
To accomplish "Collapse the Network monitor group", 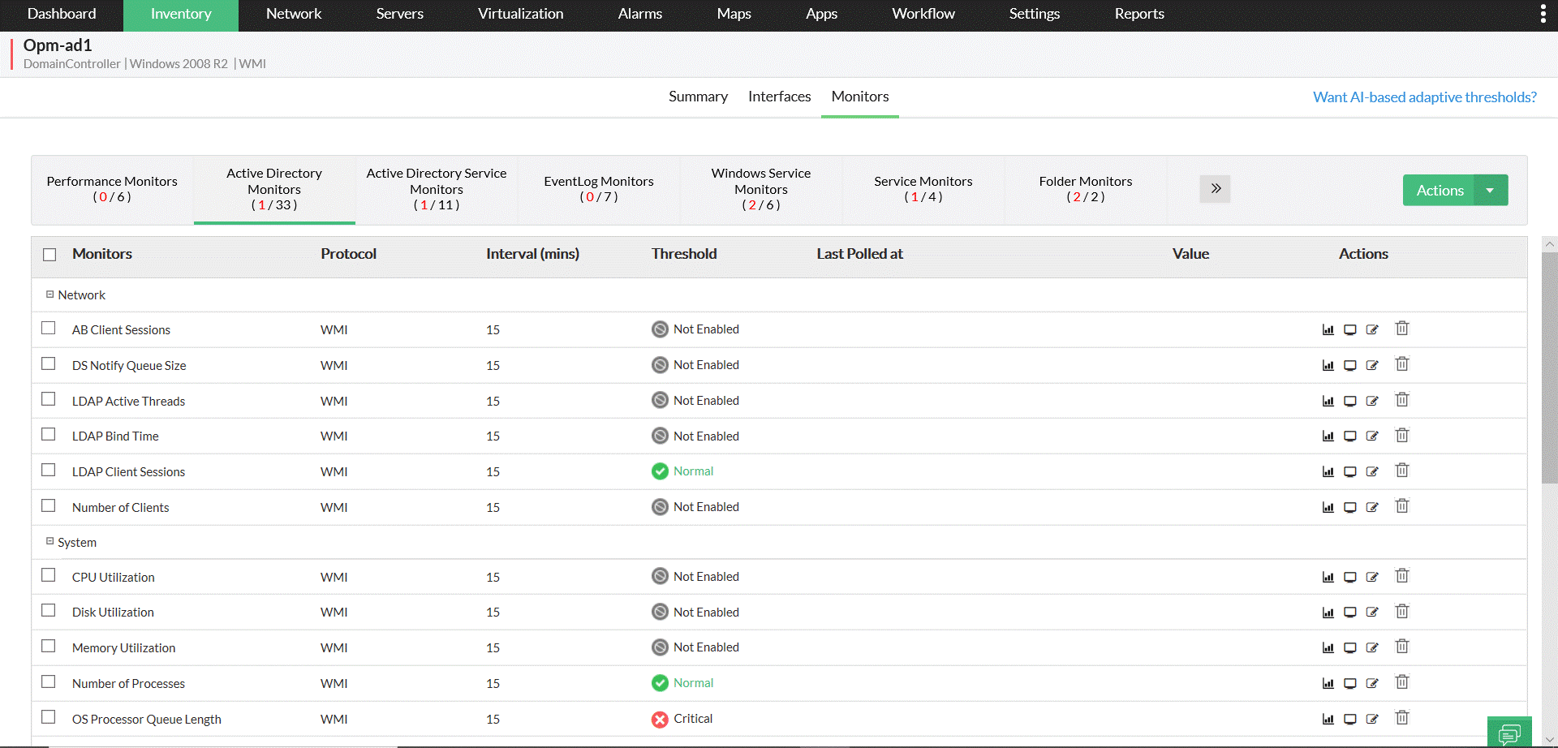I will (x=49, y=294).
